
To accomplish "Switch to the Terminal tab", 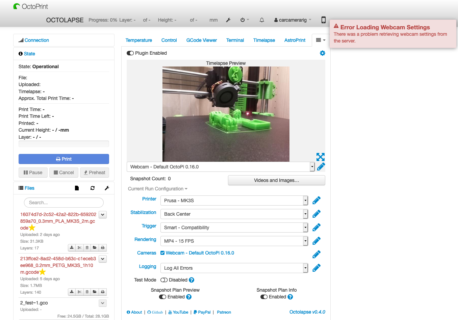I will coord(235,40).
